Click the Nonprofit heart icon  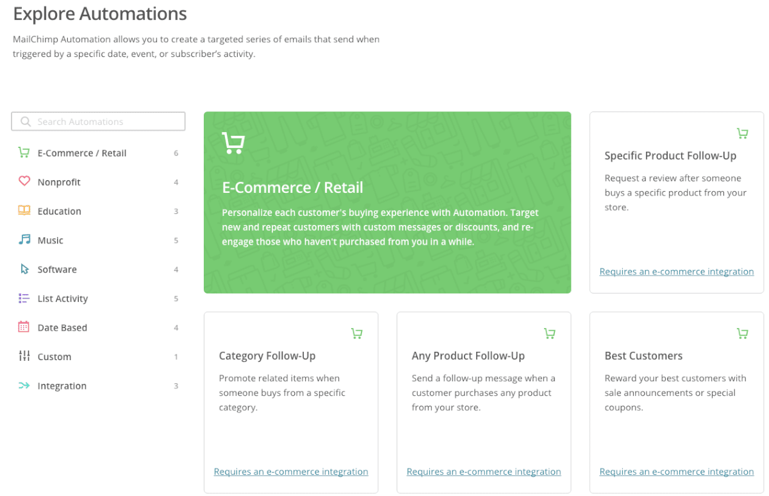[x=23, y=181]
